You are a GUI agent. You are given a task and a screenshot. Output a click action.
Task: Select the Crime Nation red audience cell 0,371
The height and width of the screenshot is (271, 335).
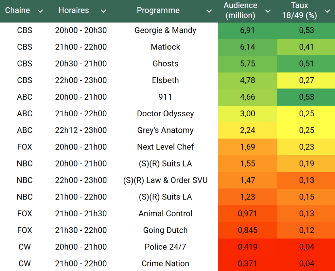coord(247,263)
